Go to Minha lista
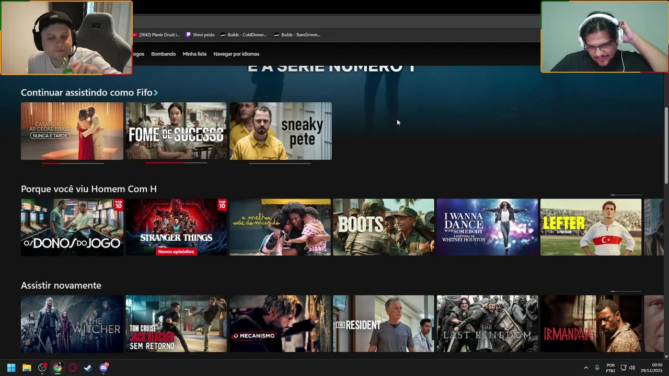The width and height of the screenshot is (669, 376). pos(194,54)
